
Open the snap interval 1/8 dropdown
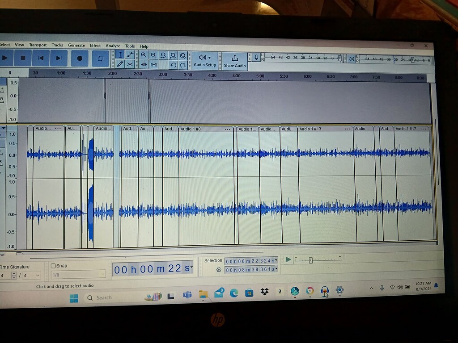click(x=103, y=273)
